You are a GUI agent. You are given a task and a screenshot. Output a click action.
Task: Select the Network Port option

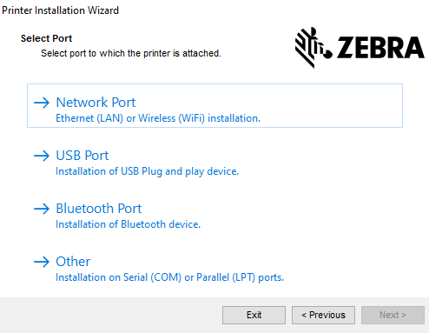214,105
